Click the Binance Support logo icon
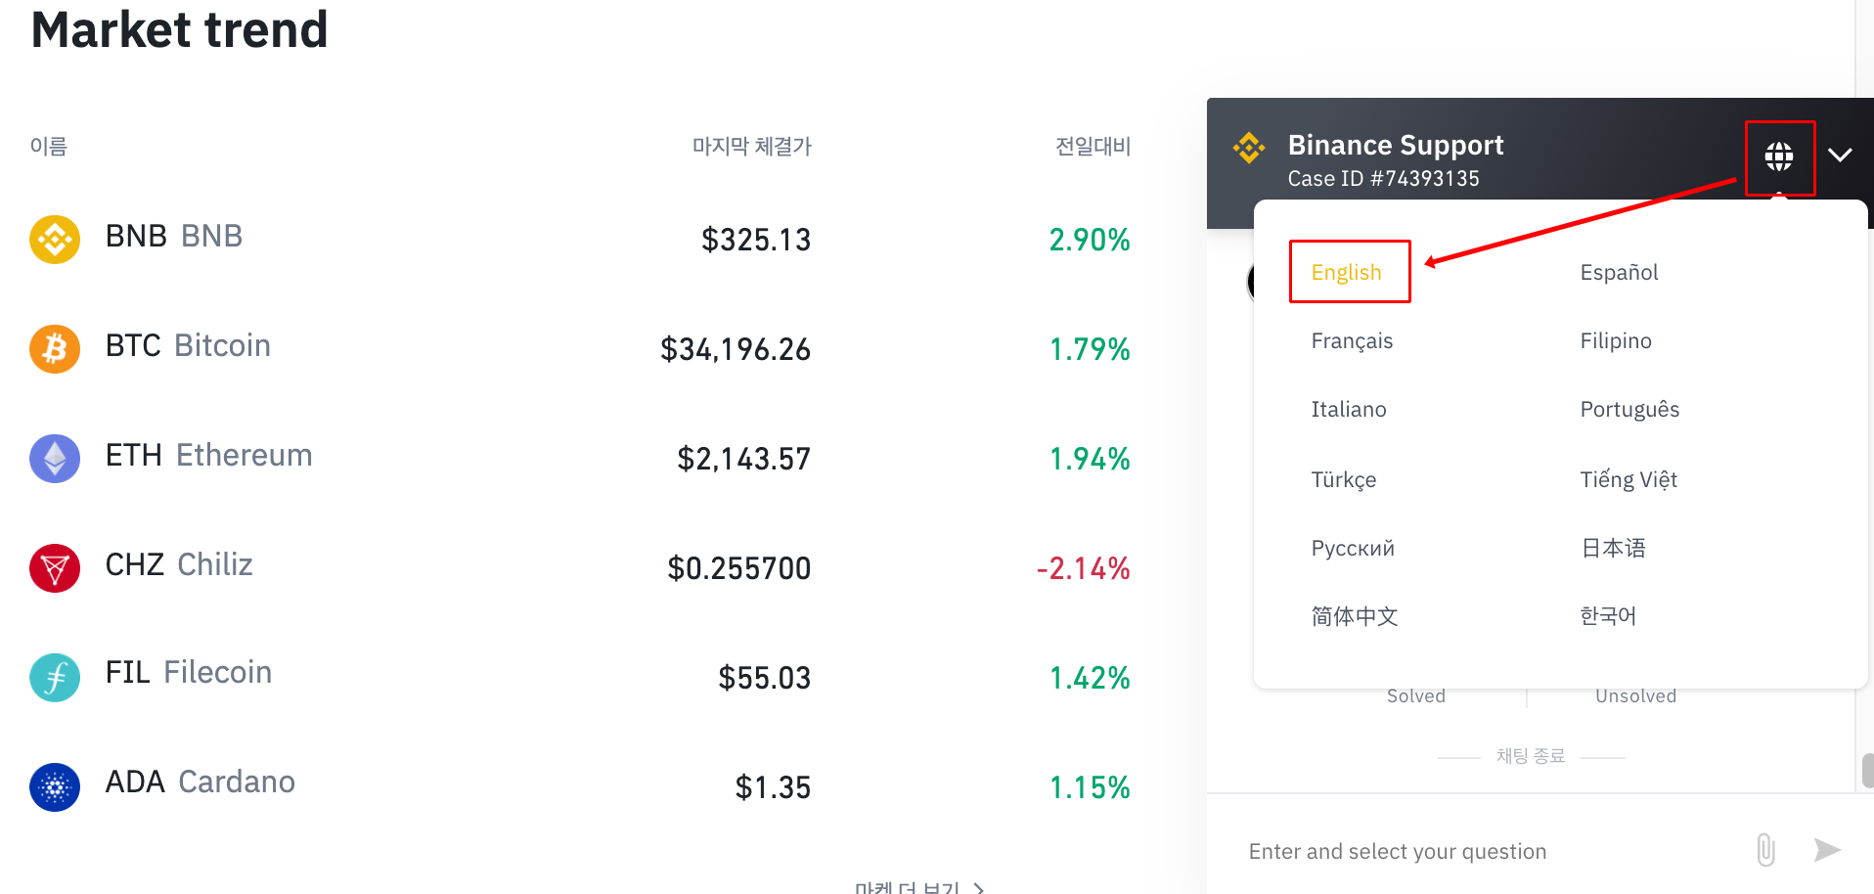Screen dimensions: 1874x894 click(1249, 148)
